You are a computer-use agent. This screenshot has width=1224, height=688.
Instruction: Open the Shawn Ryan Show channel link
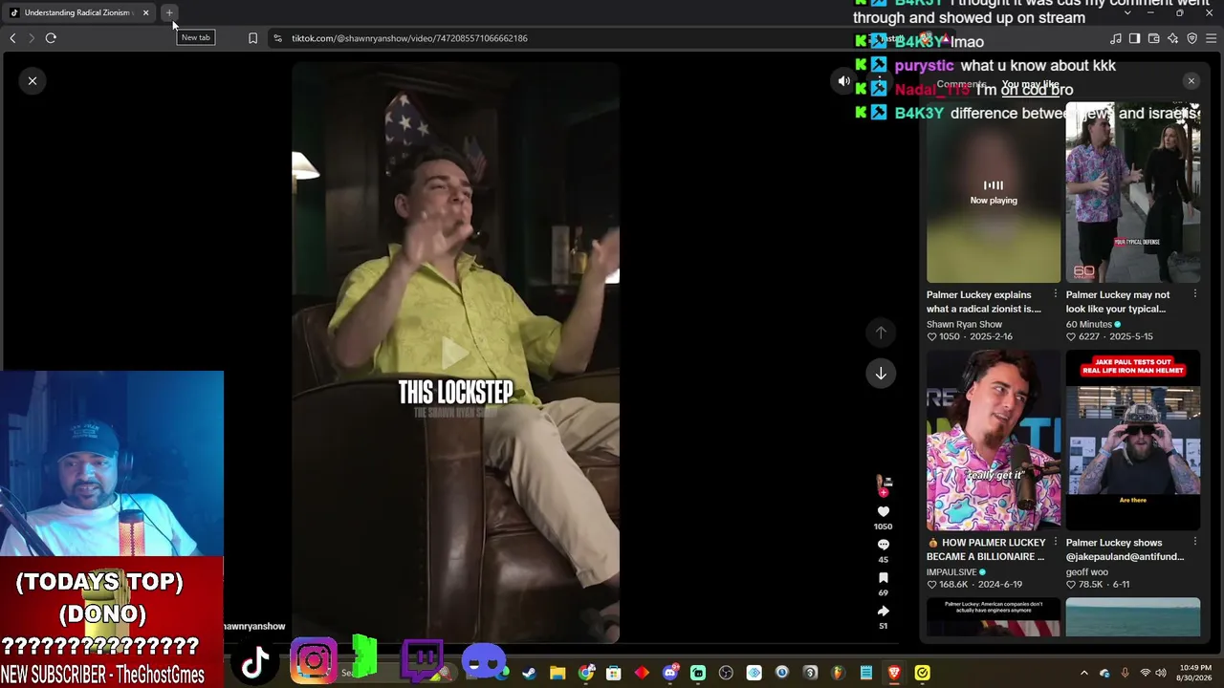(964, 325)
